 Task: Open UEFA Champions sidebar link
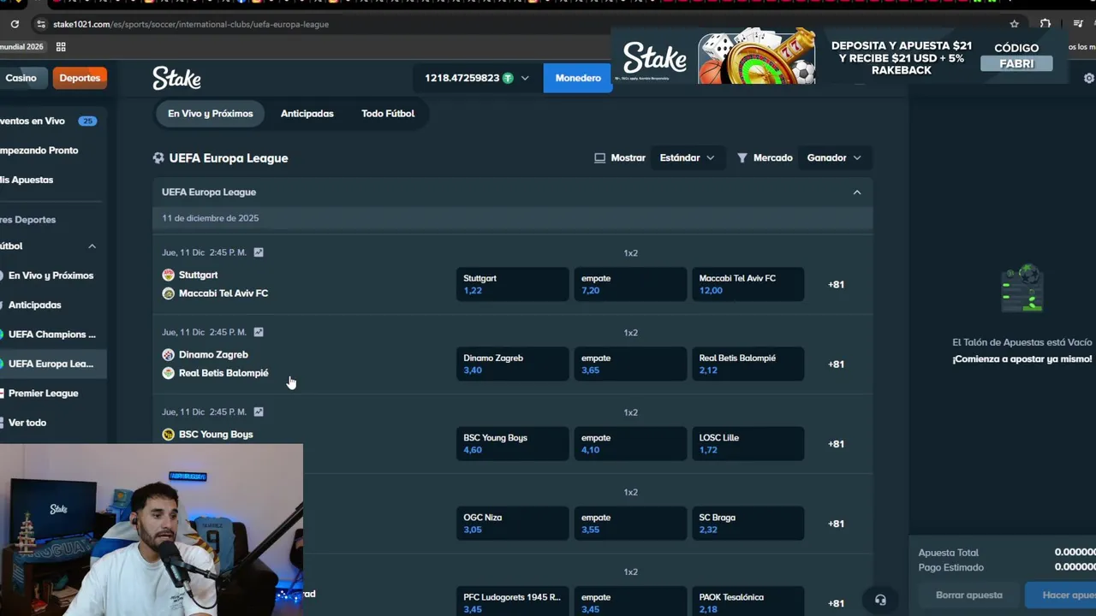[51, 335]
